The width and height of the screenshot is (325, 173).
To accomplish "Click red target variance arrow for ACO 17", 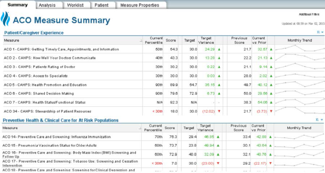I will click(218, 163).
